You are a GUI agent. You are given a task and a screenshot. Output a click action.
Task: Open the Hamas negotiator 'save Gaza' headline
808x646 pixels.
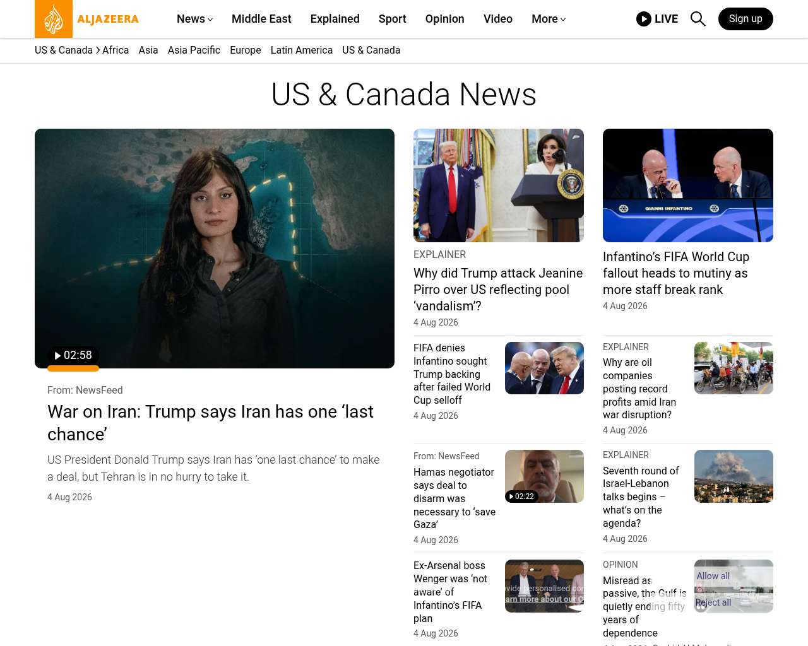(x=454, y=498)
